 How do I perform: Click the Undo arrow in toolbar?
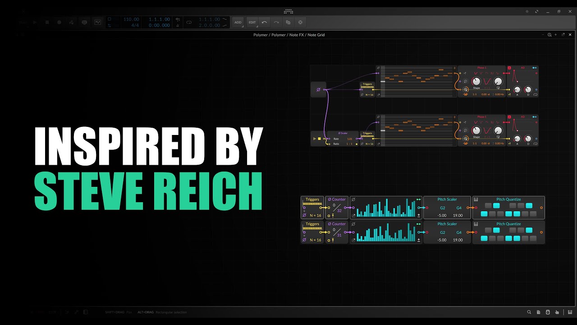click(264, 22)
